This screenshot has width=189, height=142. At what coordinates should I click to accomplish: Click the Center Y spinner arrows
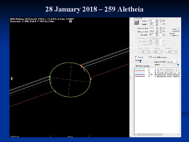pos(156,24)
